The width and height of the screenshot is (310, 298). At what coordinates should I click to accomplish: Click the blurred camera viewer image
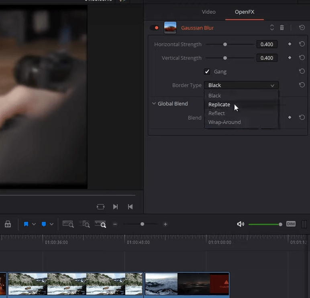[x=43, y=97]
